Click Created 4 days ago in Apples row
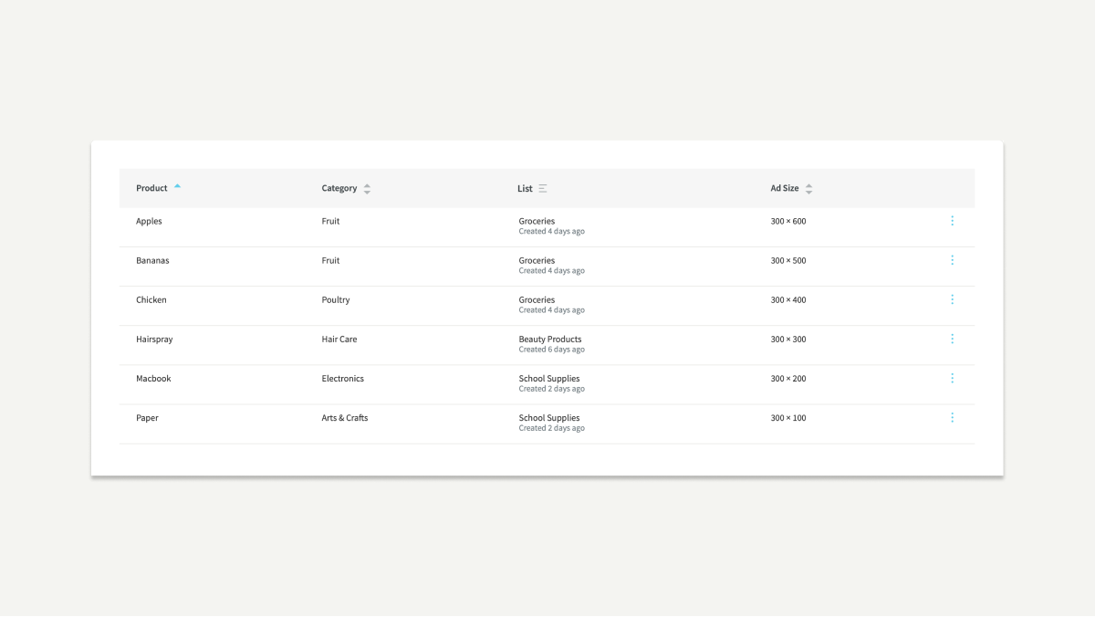 [x=552, y=232]
